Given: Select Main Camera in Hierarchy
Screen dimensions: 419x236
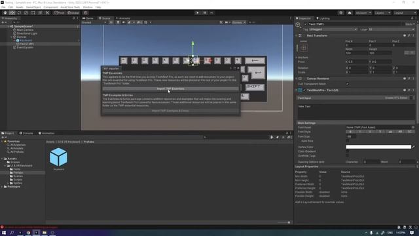Looking at the screenshot, I should pyautogui.click(x=25, y=30).
